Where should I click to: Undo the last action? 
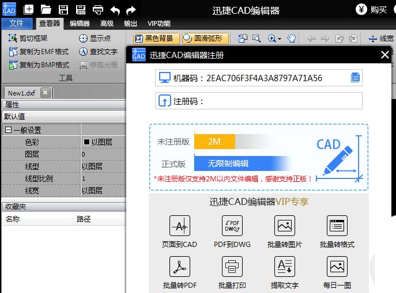115,10
